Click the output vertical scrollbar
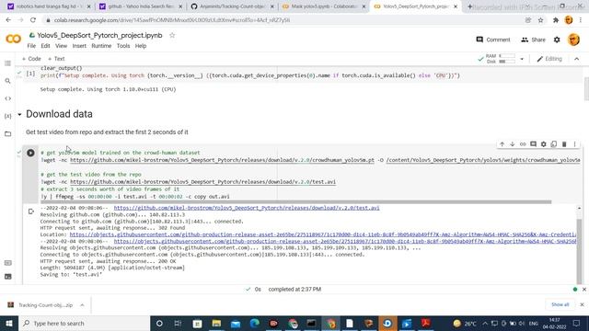589x331 pixels. click(x=579, y=251)
